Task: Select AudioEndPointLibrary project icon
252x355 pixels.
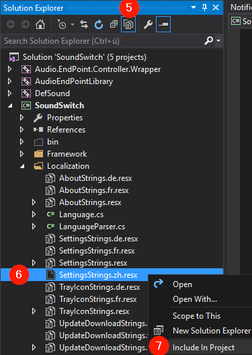Action: click(26, 81)
